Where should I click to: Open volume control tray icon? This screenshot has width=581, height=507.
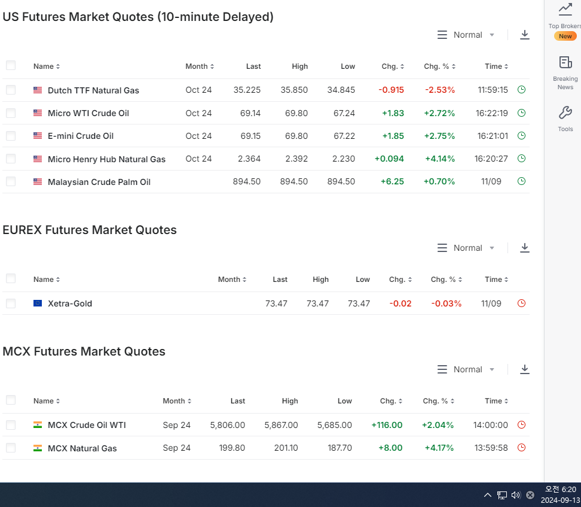point(516,495)
